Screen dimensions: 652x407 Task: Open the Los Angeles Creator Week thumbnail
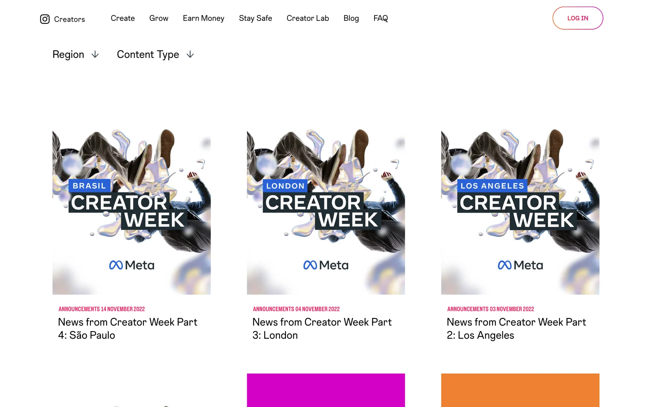click(520, 212)
